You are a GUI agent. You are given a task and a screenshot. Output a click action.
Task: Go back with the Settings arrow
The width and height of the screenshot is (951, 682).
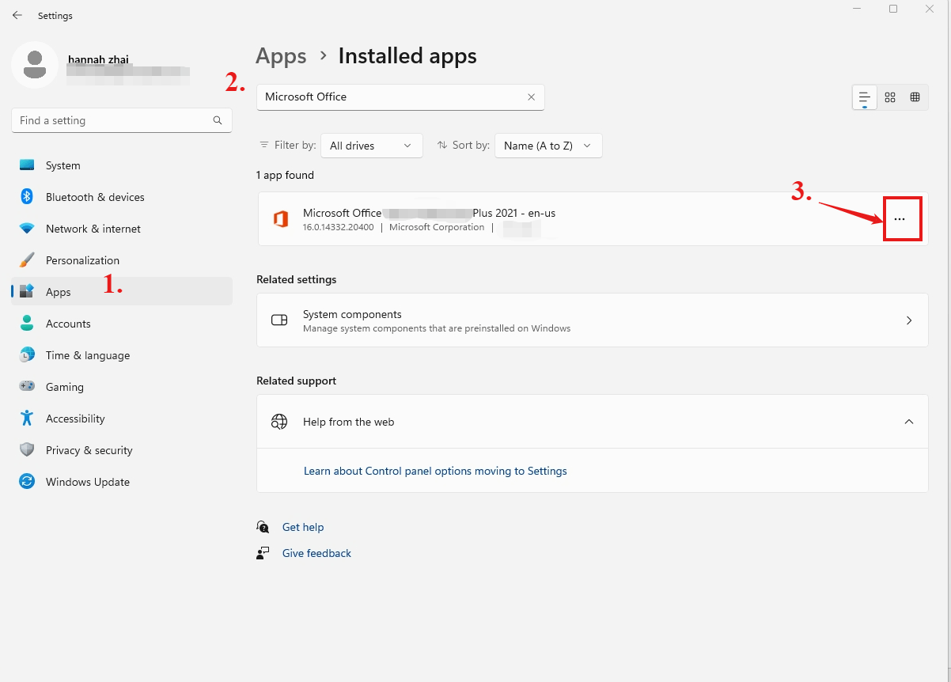(x=17, y=16)
